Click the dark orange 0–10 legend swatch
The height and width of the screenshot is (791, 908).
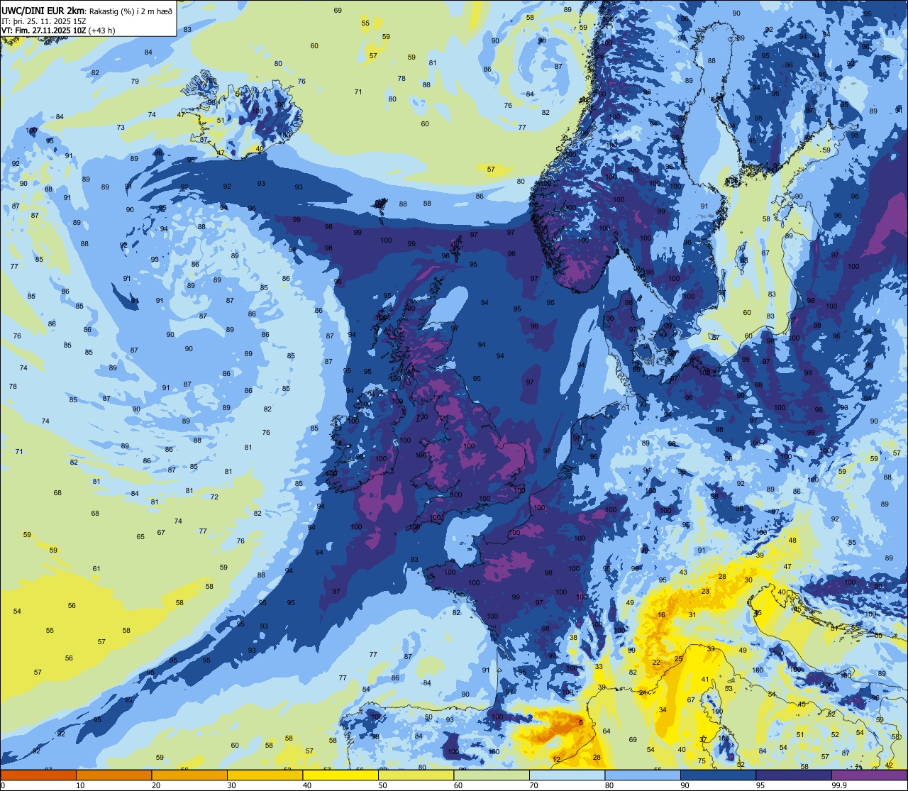tap(38, 775)
